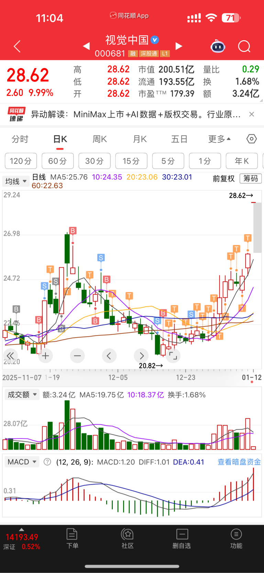Choose the 5分 period button
Viewport: 264px width, 573px height.
[x=168, y=161]
